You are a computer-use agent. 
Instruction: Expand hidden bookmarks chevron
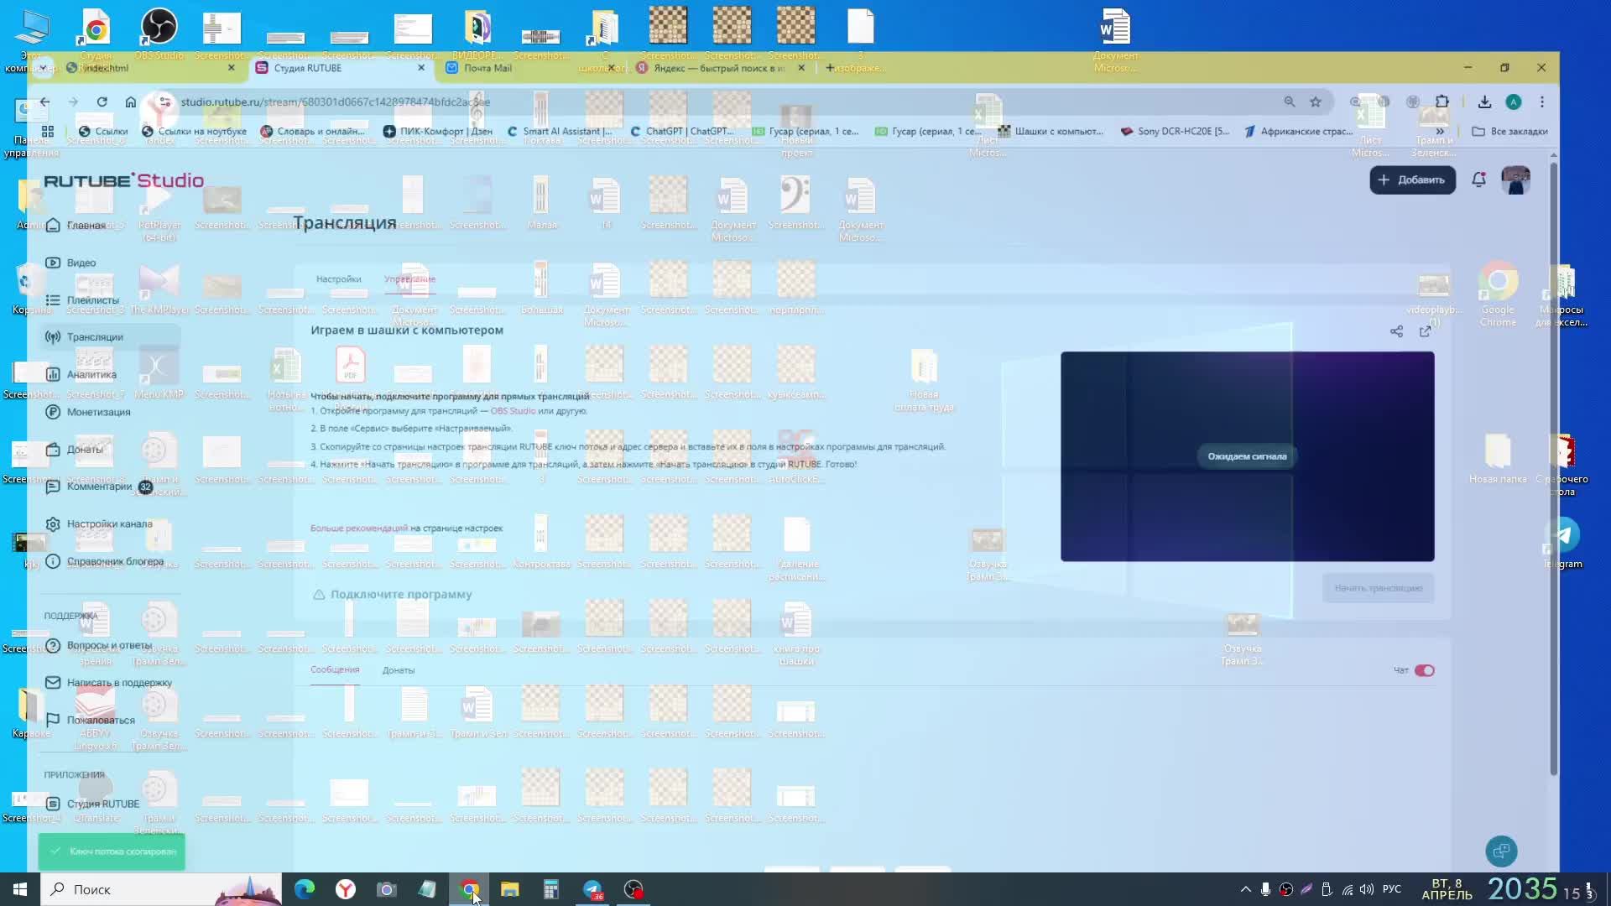[x=1440, y=131]
